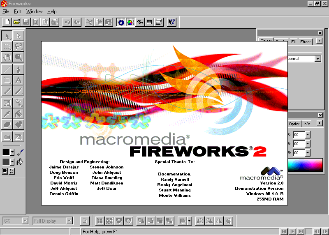
Task: Open the Window menu
Action: (x=34, y=12)
